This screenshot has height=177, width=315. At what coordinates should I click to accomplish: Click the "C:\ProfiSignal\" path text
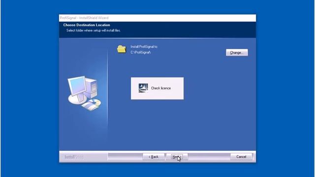point(141,53)
